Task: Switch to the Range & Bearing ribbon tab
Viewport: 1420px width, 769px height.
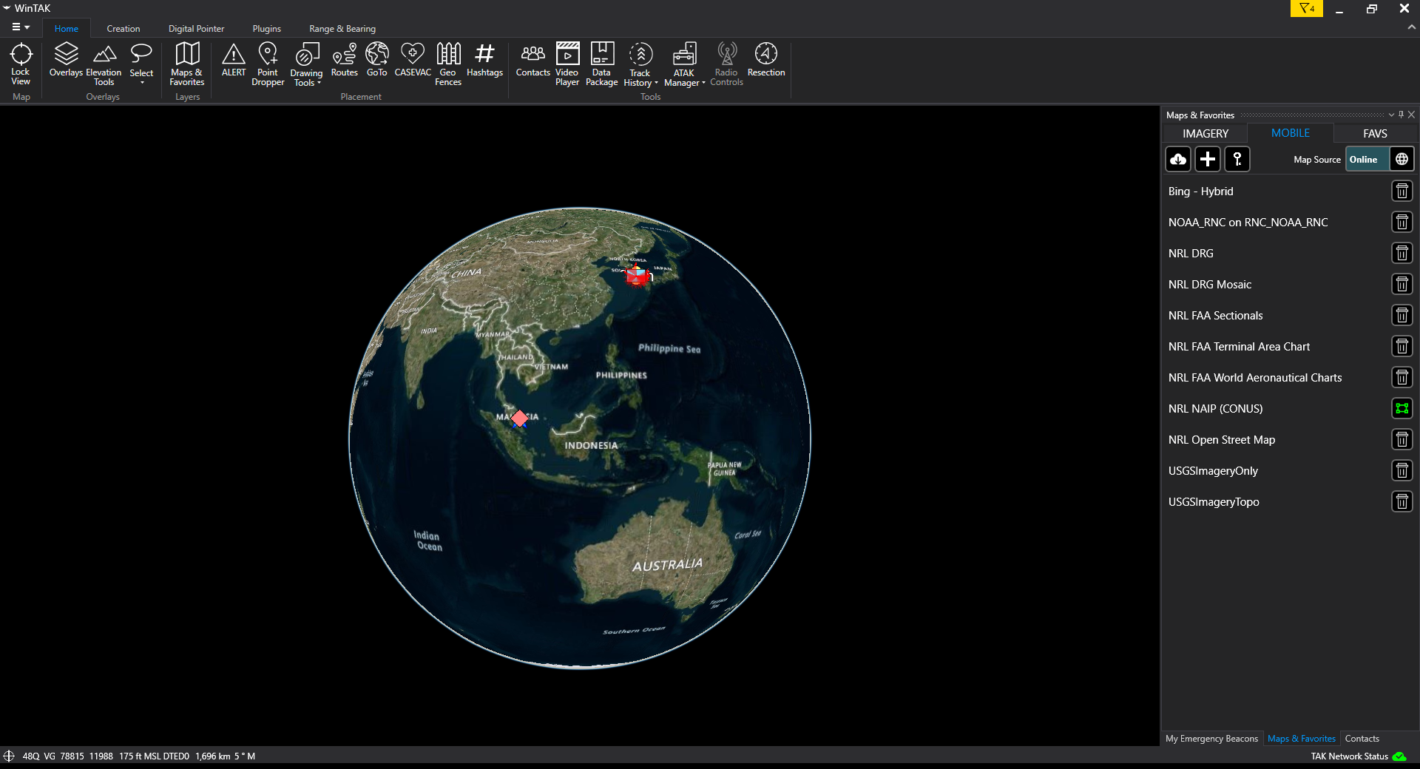Action: (x=342, y=29)
